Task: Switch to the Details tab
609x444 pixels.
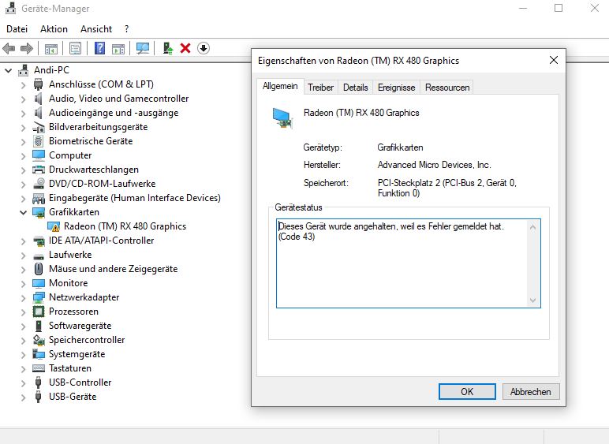Action: coord(355,88)
